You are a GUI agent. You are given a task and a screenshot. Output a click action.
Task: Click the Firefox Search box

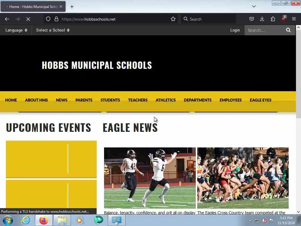[x=209, y=19]
